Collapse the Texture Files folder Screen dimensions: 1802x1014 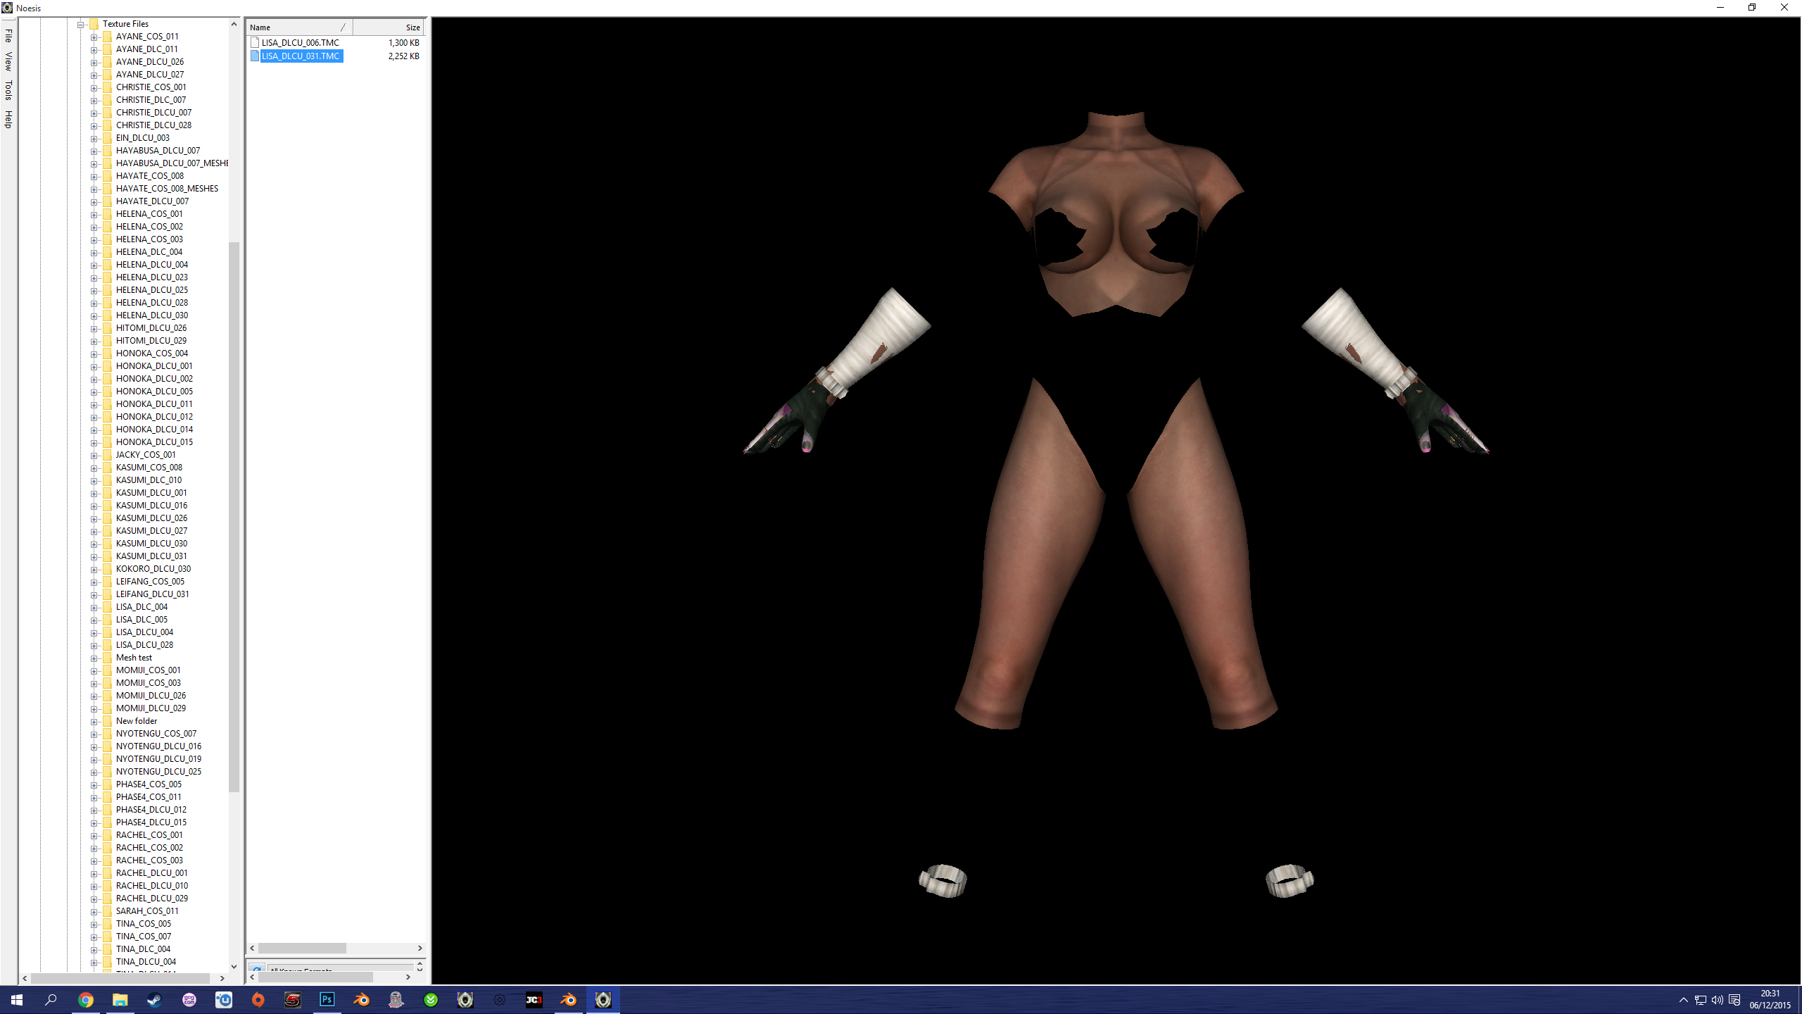[81, 25]
